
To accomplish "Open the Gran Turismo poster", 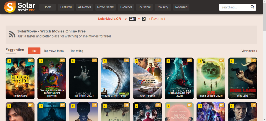I will (147, 78).
